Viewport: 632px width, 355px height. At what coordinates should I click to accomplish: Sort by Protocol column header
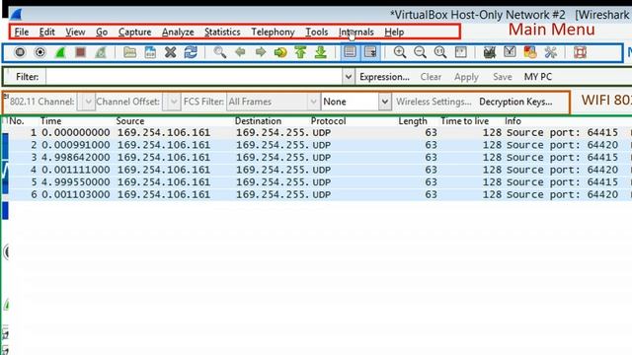pyautogui.click(x=328, y=120)
